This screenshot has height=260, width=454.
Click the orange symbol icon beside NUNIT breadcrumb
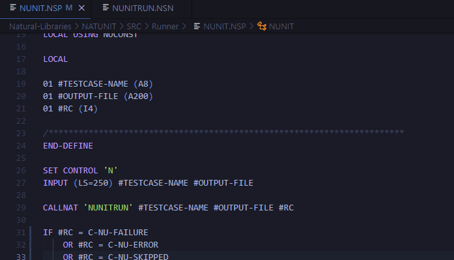(262, 26)
